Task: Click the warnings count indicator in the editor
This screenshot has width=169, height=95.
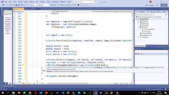Action: [x=29, y=83]
